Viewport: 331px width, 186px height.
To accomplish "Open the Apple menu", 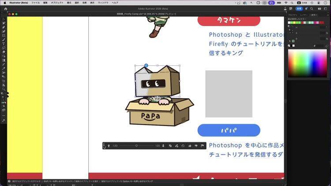I will point(5,3).
